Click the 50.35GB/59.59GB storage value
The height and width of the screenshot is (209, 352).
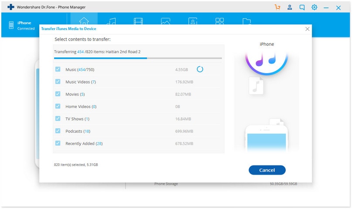tap(284, 184)
